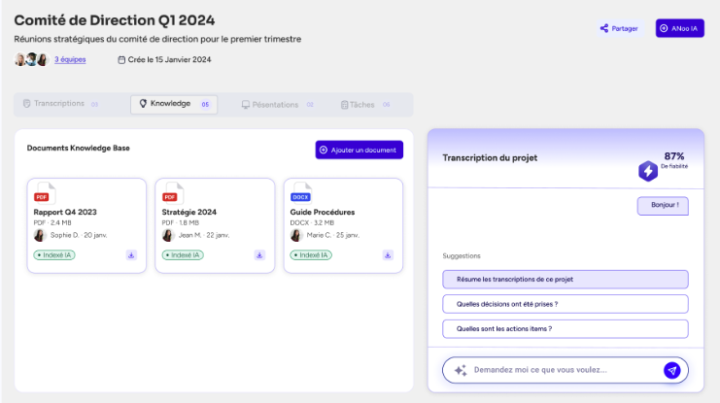Click the DOCX · 3.2 MB file info

[x=312, y=223]
